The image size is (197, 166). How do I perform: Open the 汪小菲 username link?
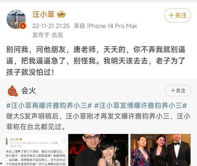[43, 14]
